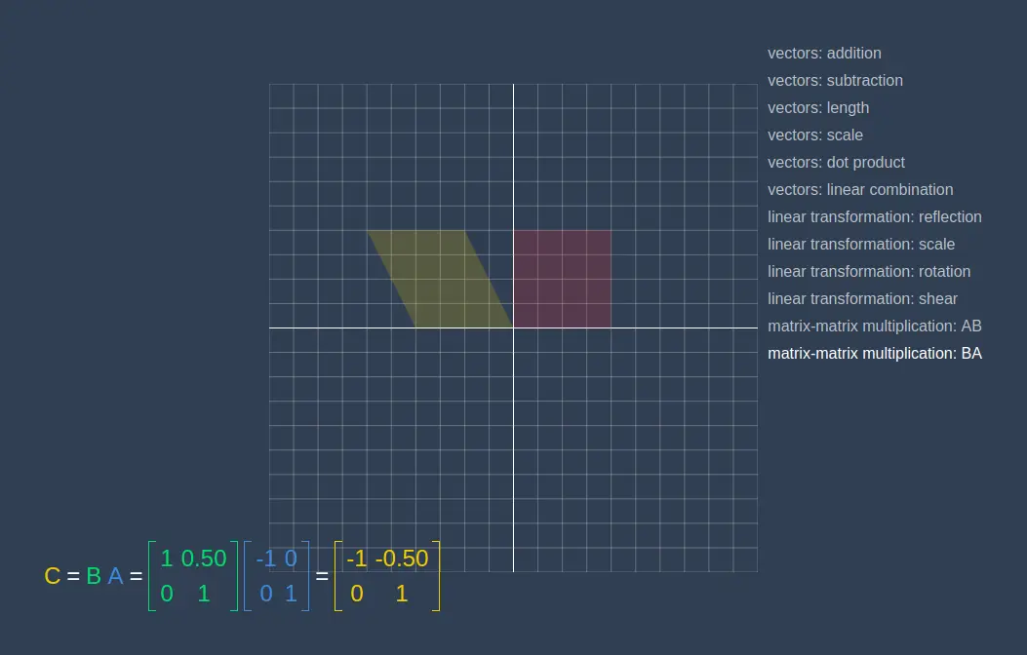Click the yellow sheared parallelogram

click(440, 280)
